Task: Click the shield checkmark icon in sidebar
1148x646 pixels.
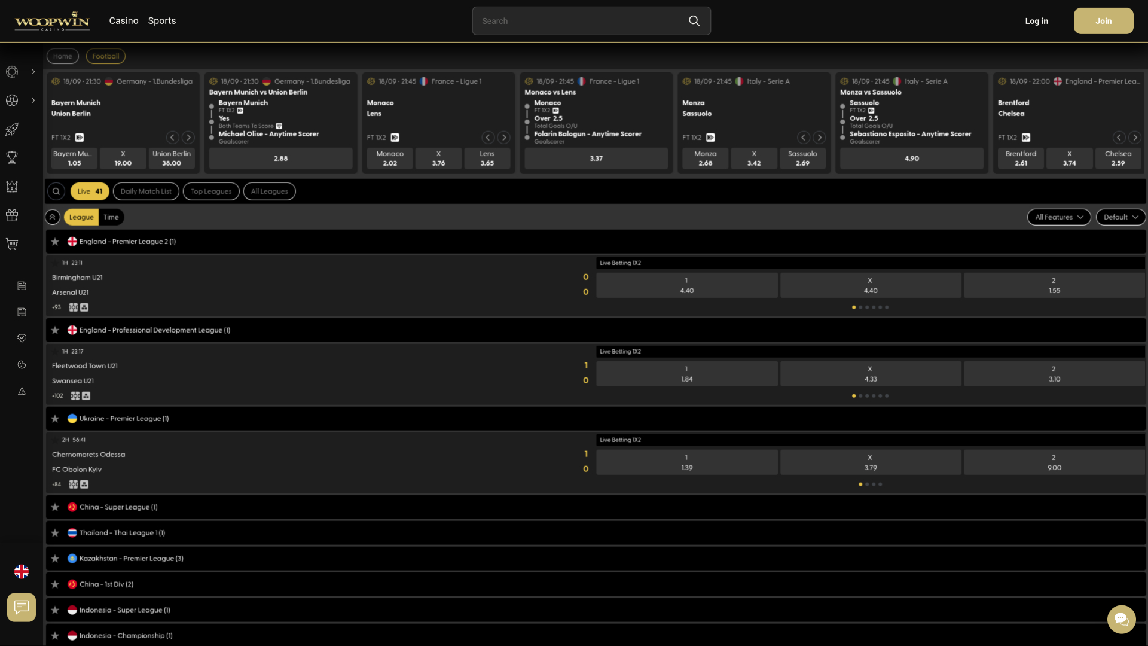Action: [22, 339]
